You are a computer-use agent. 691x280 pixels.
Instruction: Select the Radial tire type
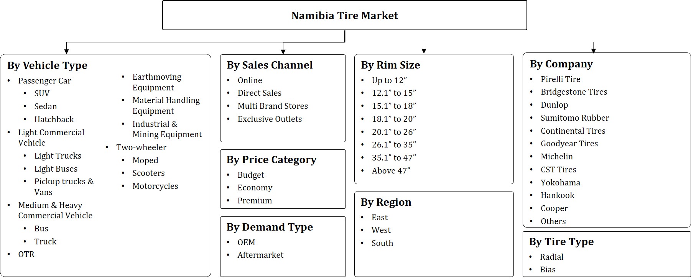[551, 257]
